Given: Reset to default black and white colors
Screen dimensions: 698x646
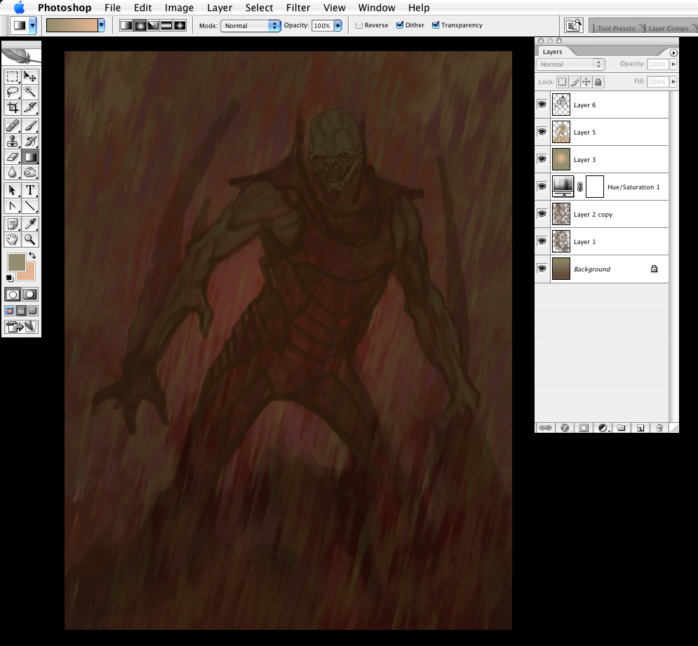Looking at the screenshot, I should [x=10, y=278].
